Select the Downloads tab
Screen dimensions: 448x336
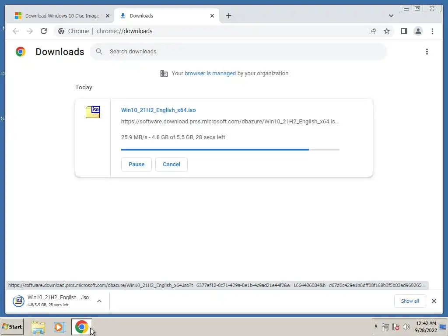[x=167, y=16]
